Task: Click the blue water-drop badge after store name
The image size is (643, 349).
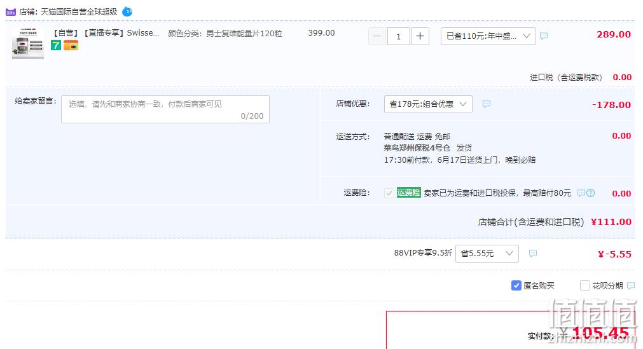Action: pos(127,11)
